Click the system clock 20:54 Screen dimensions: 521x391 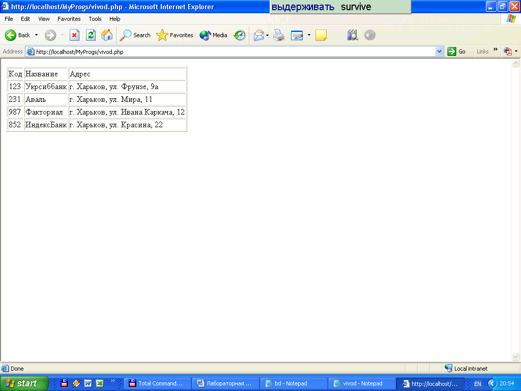click(507, 383)
